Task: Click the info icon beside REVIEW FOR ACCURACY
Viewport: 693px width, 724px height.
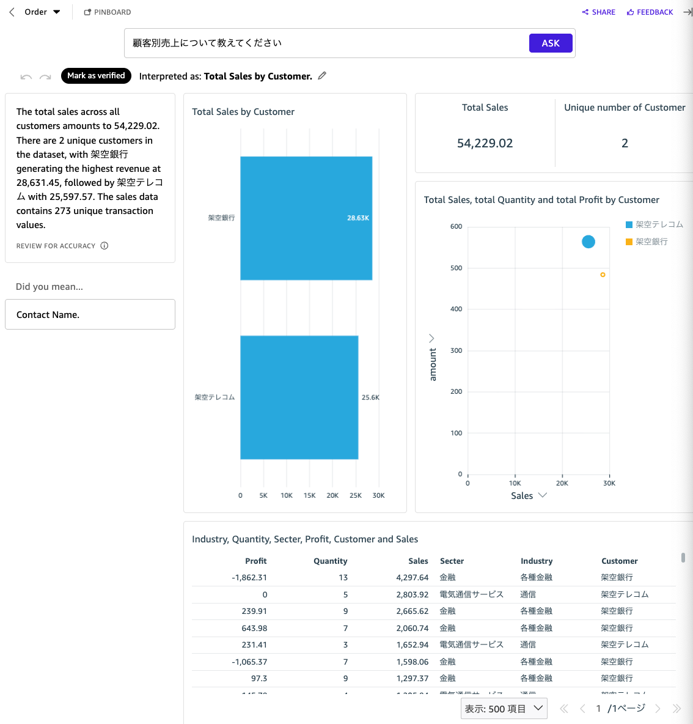Action: tap(105, 245)
